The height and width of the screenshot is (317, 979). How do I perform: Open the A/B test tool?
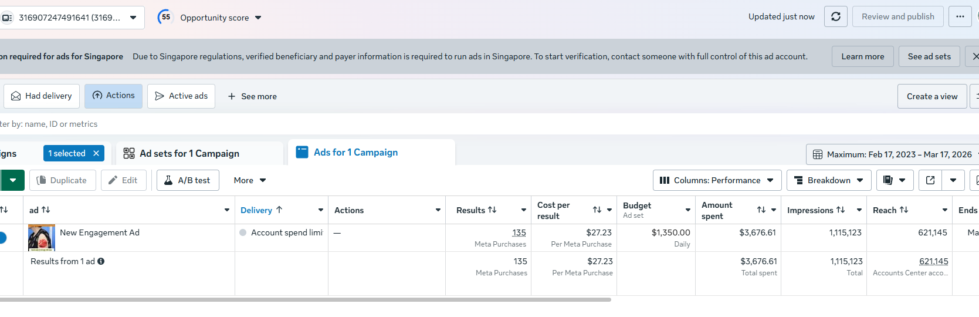coord(188,180)
